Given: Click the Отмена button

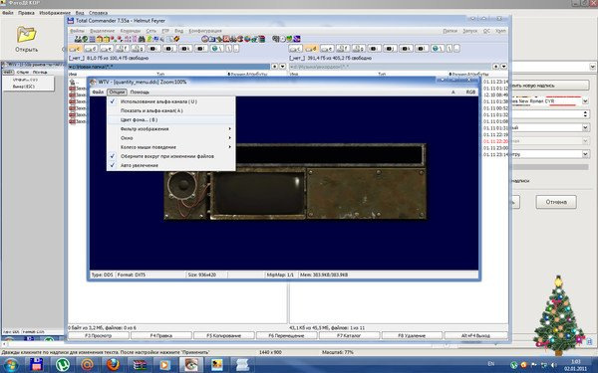Looking at the screenshot, I should (x=556, y=202).
